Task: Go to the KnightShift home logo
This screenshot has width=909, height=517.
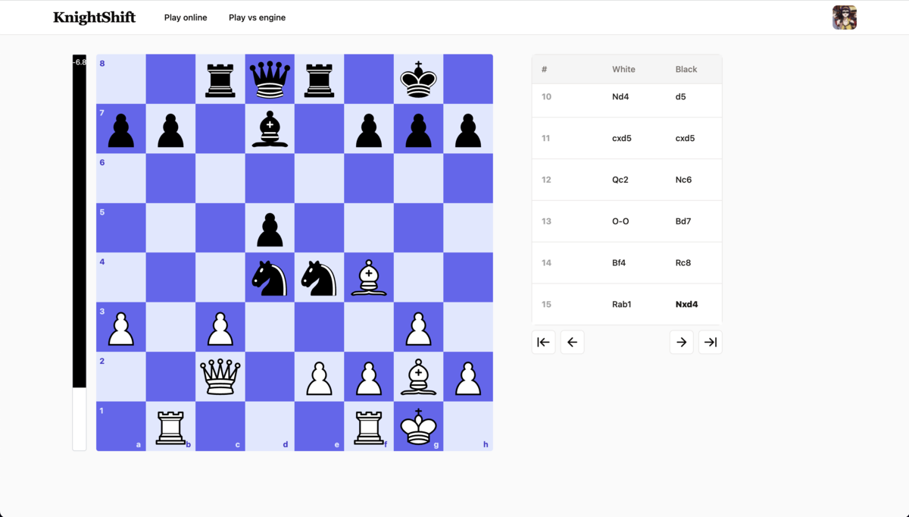Action: coord(94,17)
